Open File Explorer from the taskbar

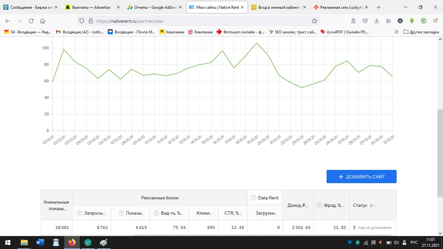pos(24,243)
